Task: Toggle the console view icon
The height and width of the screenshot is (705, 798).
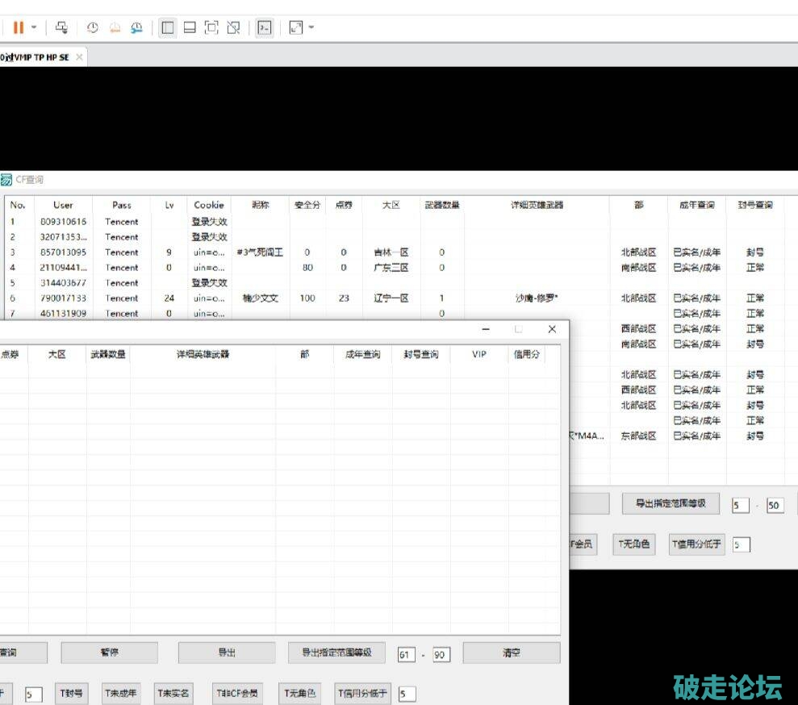Action: pos(264,27)
